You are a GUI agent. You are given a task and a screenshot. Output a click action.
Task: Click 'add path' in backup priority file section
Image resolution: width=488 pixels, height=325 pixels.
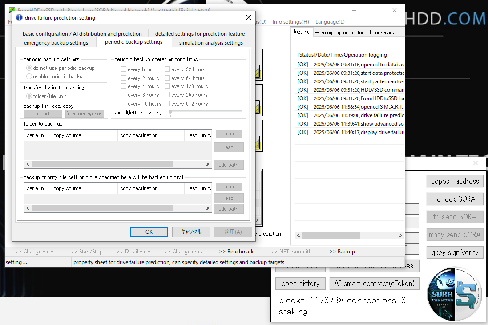[x=229, y=209]
